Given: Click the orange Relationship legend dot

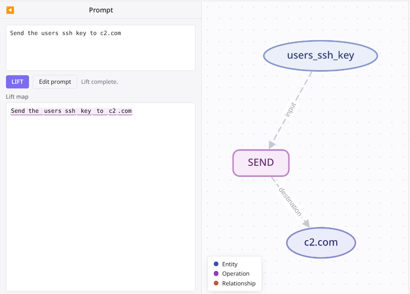Looking at the screenshot, I should click(216, 283).
